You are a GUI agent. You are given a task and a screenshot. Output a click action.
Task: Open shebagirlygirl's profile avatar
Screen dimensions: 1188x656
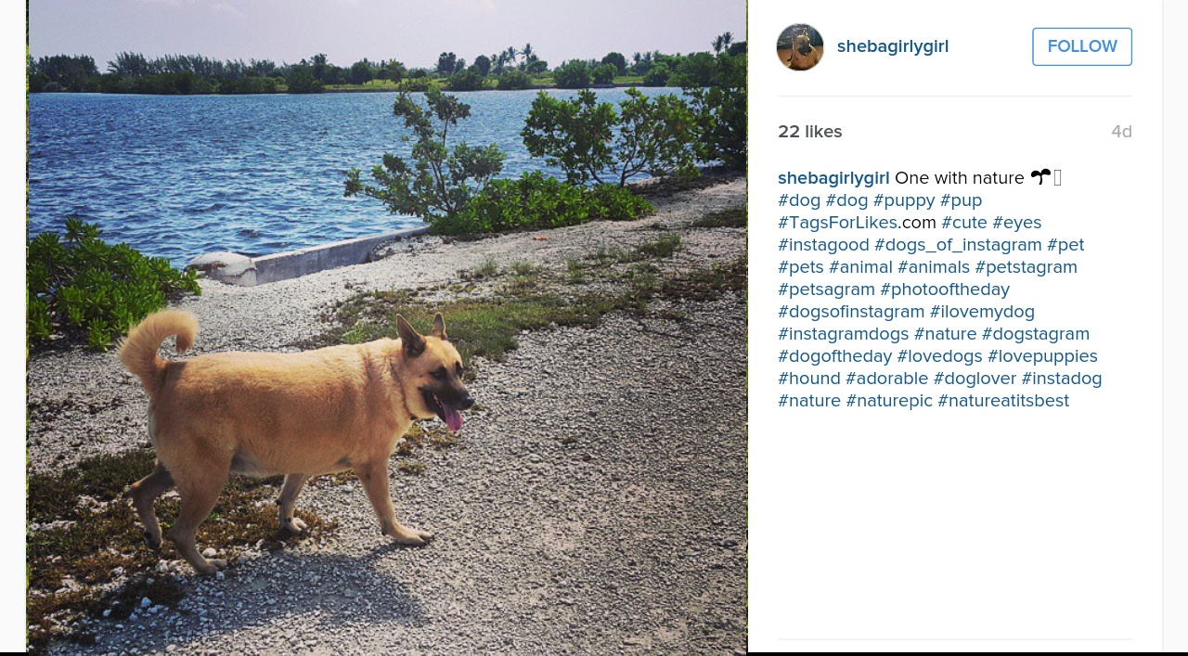pyautogui.click(x=800, y=47)
